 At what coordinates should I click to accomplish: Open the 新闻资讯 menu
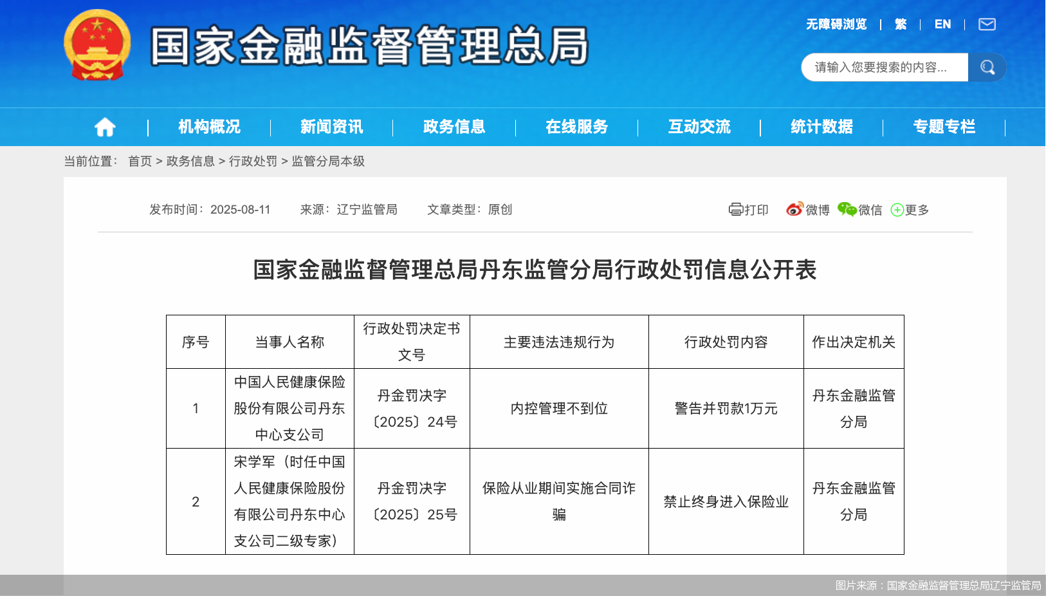(x=332, y=127)
